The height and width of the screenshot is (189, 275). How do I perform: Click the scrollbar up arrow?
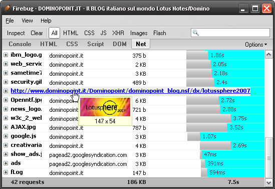(268, 55)
